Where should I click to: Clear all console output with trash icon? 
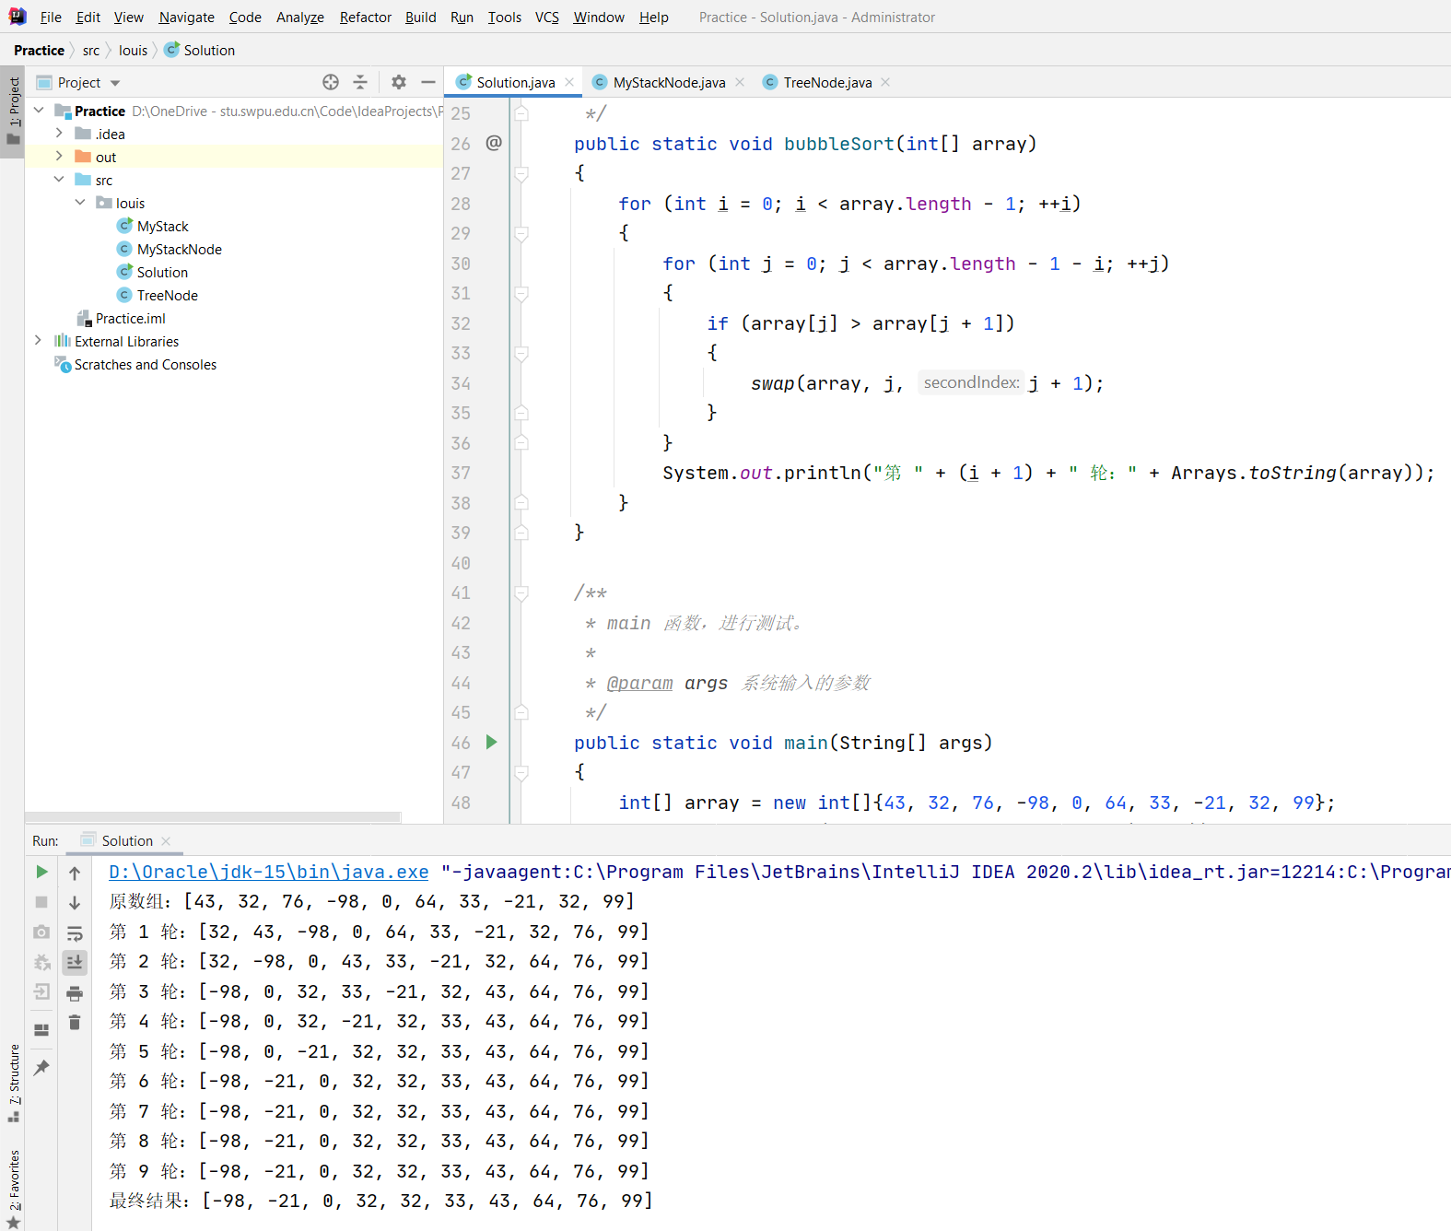pyautogui.click(x=75, y=1023)
